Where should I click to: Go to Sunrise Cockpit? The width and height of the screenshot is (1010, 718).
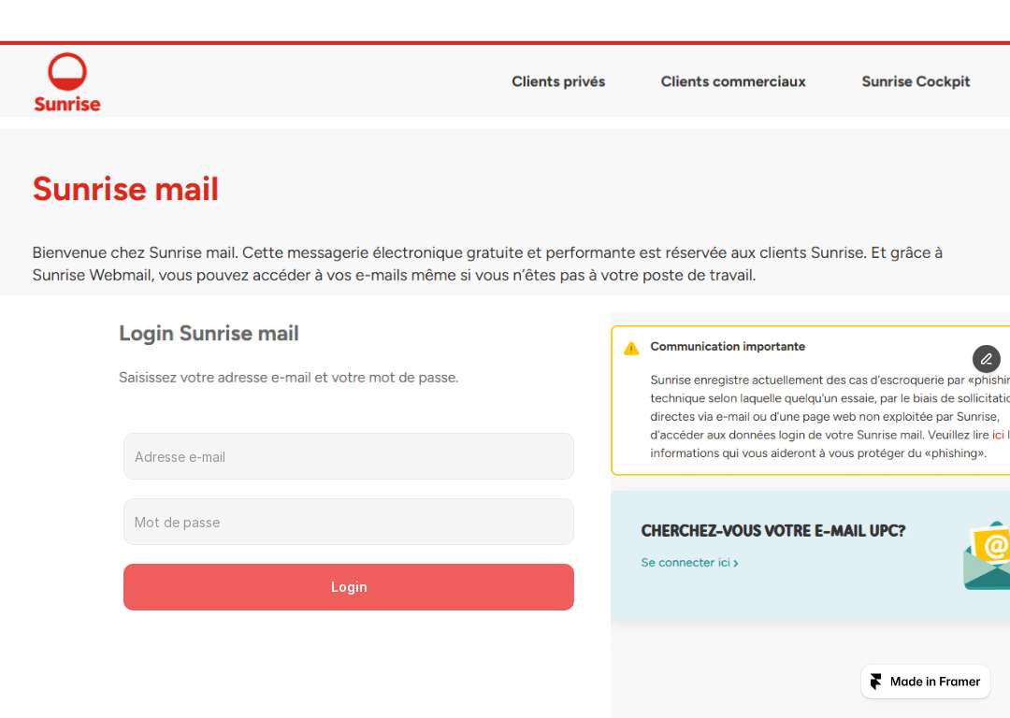(x=916, y=81)
